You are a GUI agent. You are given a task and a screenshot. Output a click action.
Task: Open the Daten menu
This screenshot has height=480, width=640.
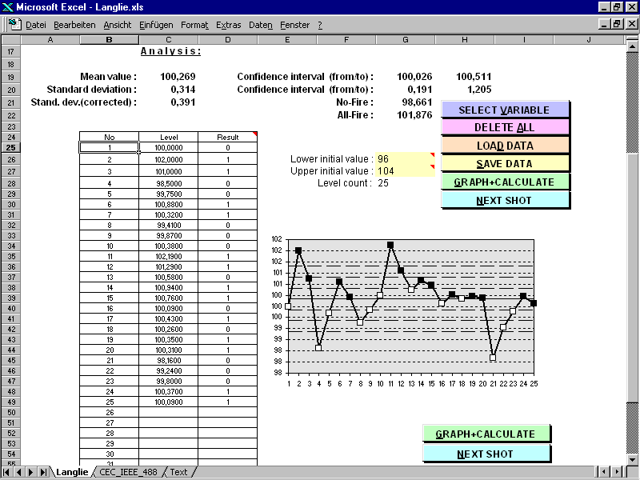pyautogui.click(x=261, y=25)
